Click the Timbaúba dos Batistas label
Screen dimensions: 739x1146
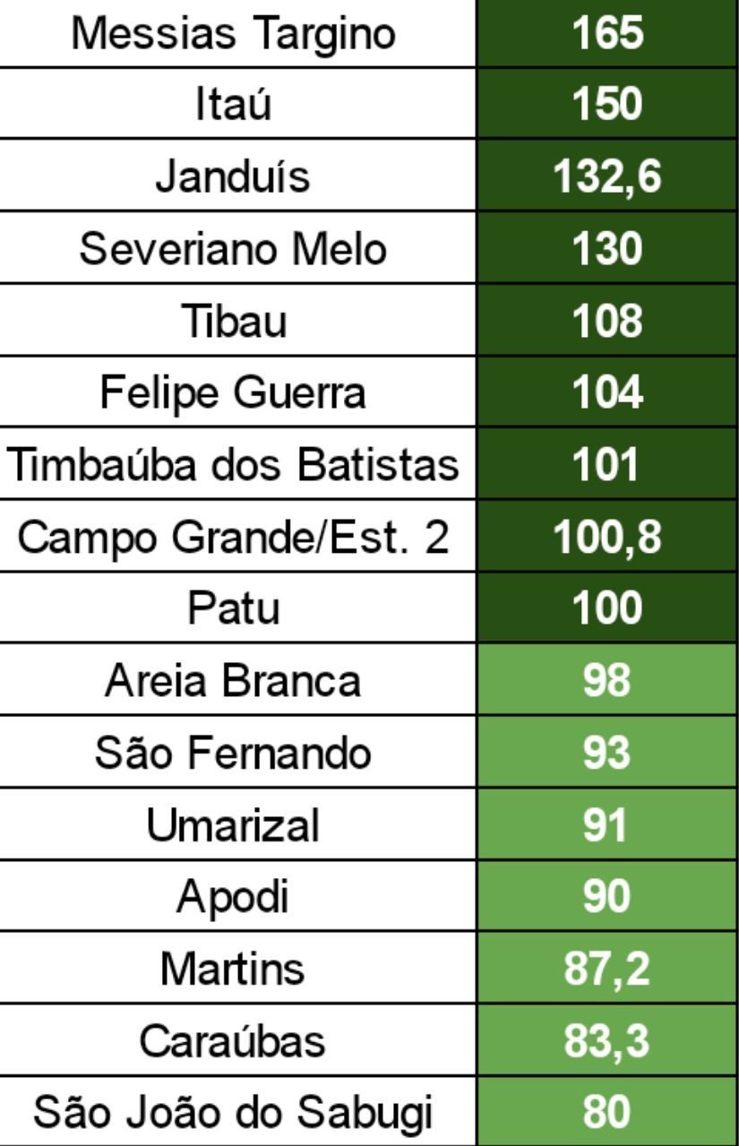coord(233,463)
